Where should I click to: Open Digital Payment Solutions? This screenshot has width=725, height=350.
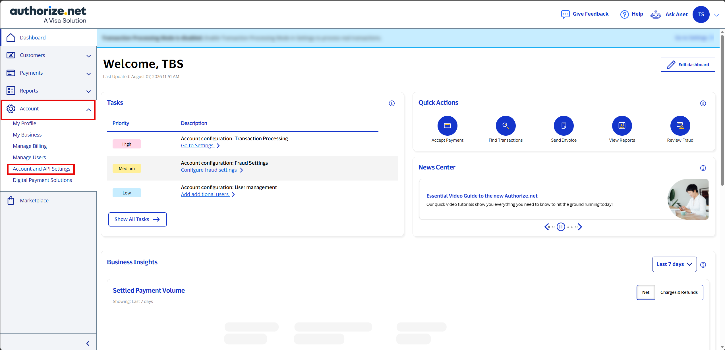coord(42,180)
